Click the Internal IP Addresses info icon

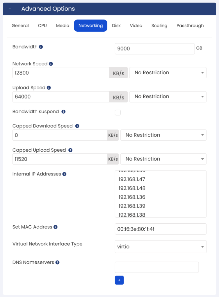click(x=64, y=174)
